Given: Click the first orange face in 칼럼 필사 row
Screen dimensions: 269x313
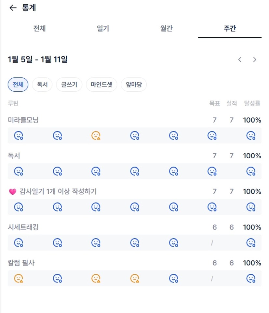Looking at the screenshot, I should (x=19, y=278).
